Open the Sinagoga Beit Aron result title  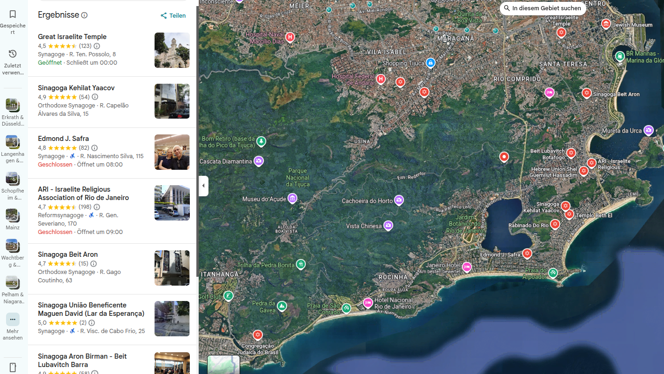pos(68,254)
